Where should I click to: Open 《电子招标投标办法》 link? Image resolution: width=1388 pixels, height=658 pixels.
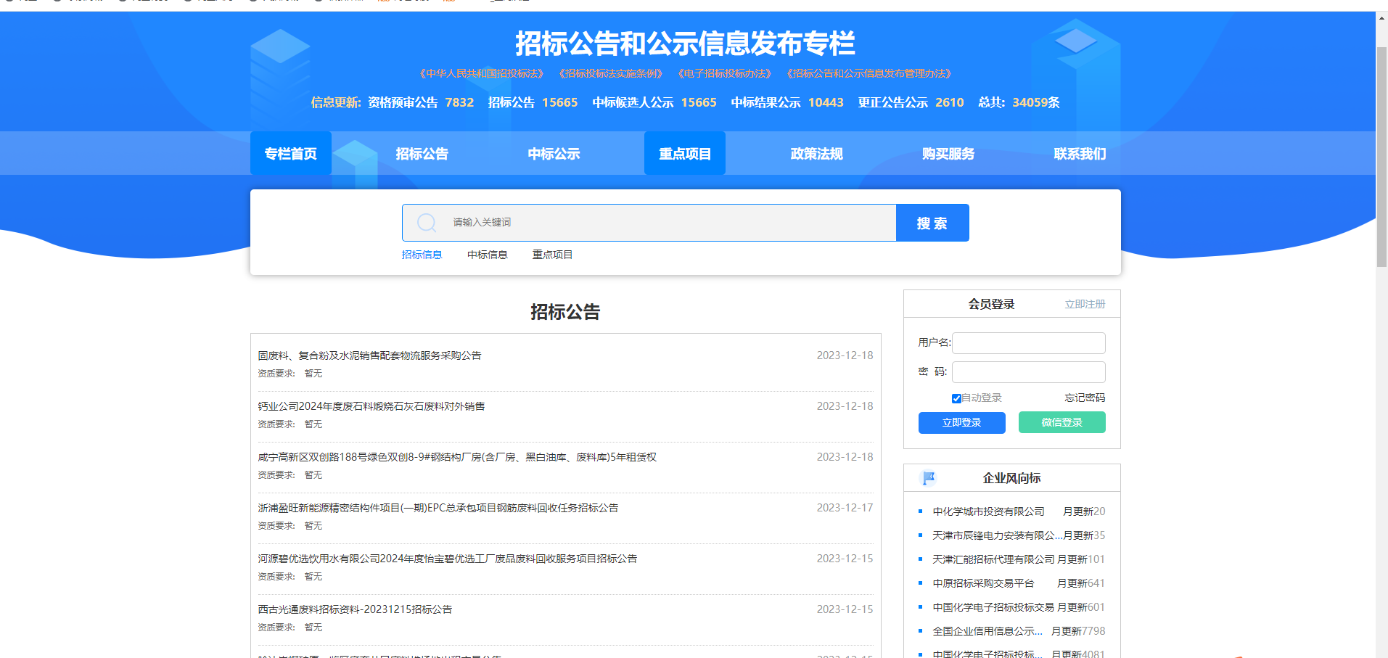point(725,73)
